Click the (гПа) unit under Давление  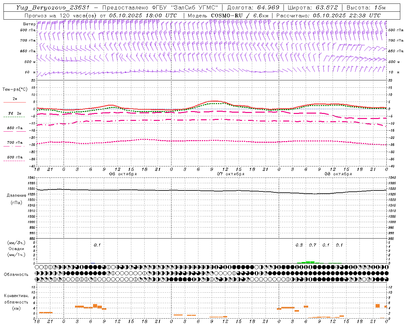coord(16,202)
